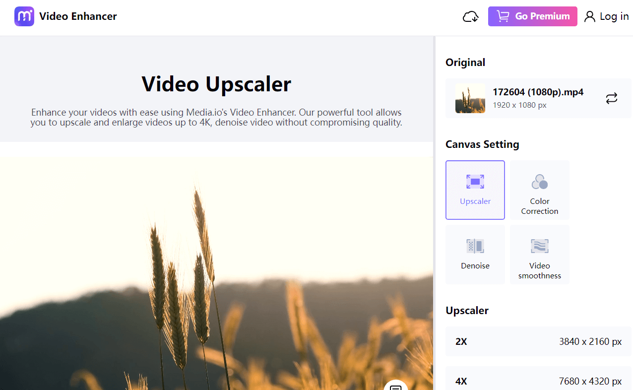Click the Log in link
The height and width of the screenshot is (390, 633).
(x=607, y=16)
